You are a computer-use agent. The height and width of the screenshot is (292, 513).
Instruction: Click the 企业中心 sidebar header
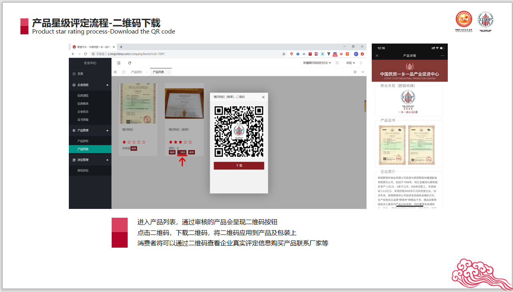(90, 63)
